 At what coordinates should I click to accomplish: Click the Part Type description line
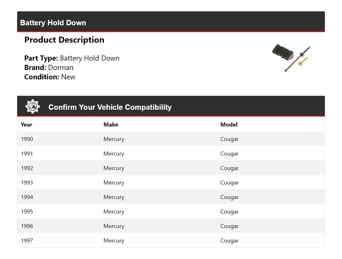pyautogui.click(x=72, y=58)
